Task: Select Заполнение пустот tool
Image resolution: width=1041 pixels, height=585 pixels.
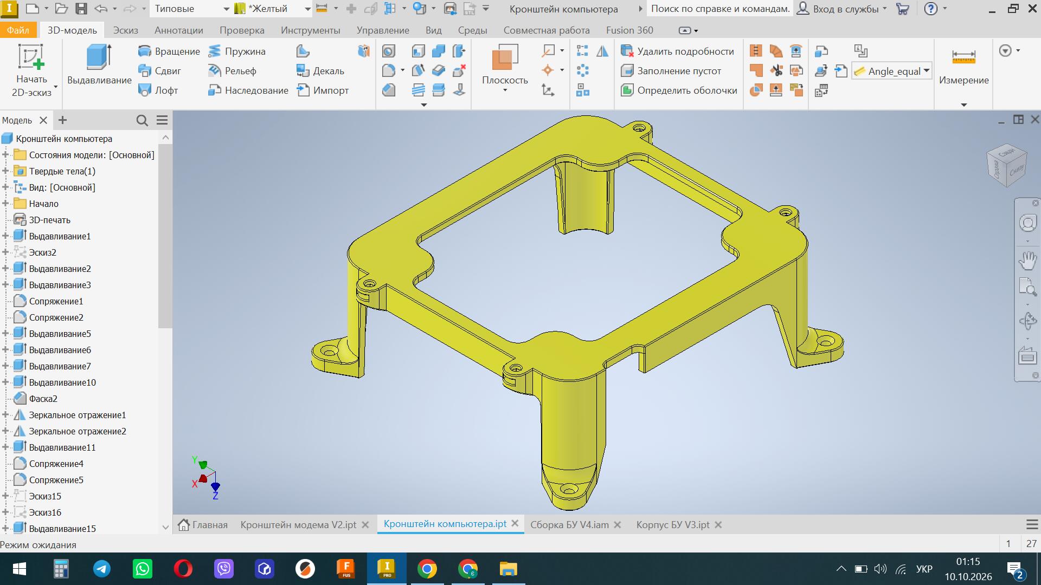Action: (x=671, y=71)
